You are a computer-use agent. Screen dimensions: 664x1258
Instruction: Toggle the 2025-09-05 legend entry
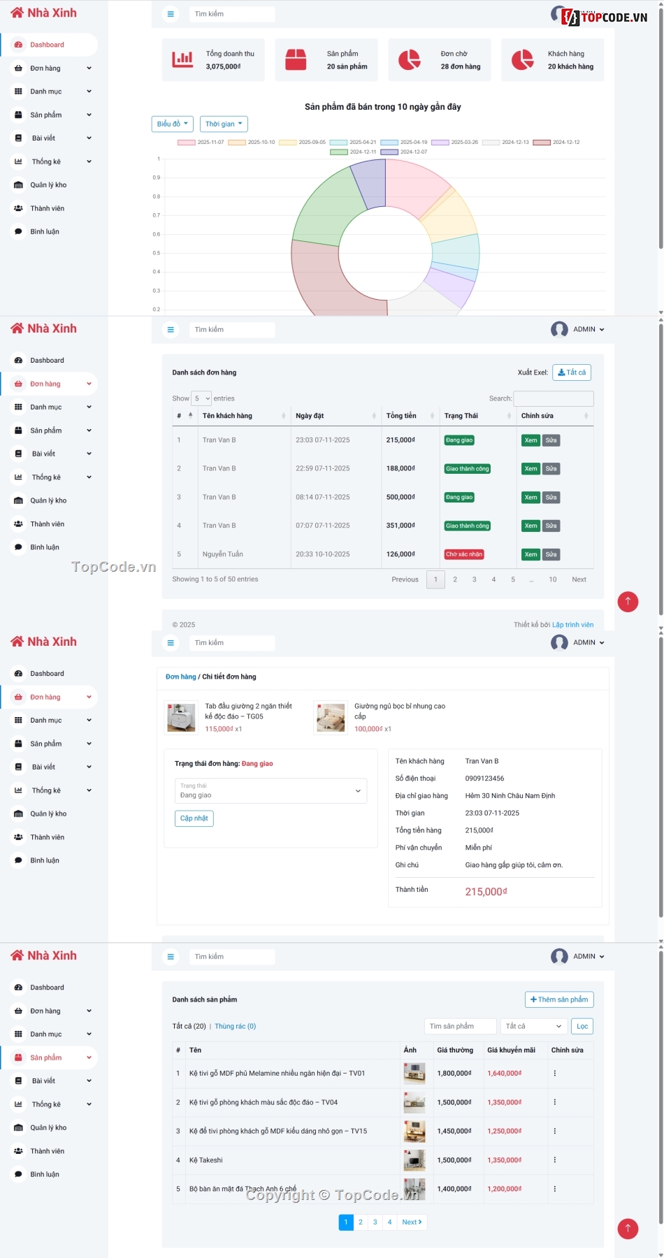click(303, 142)
